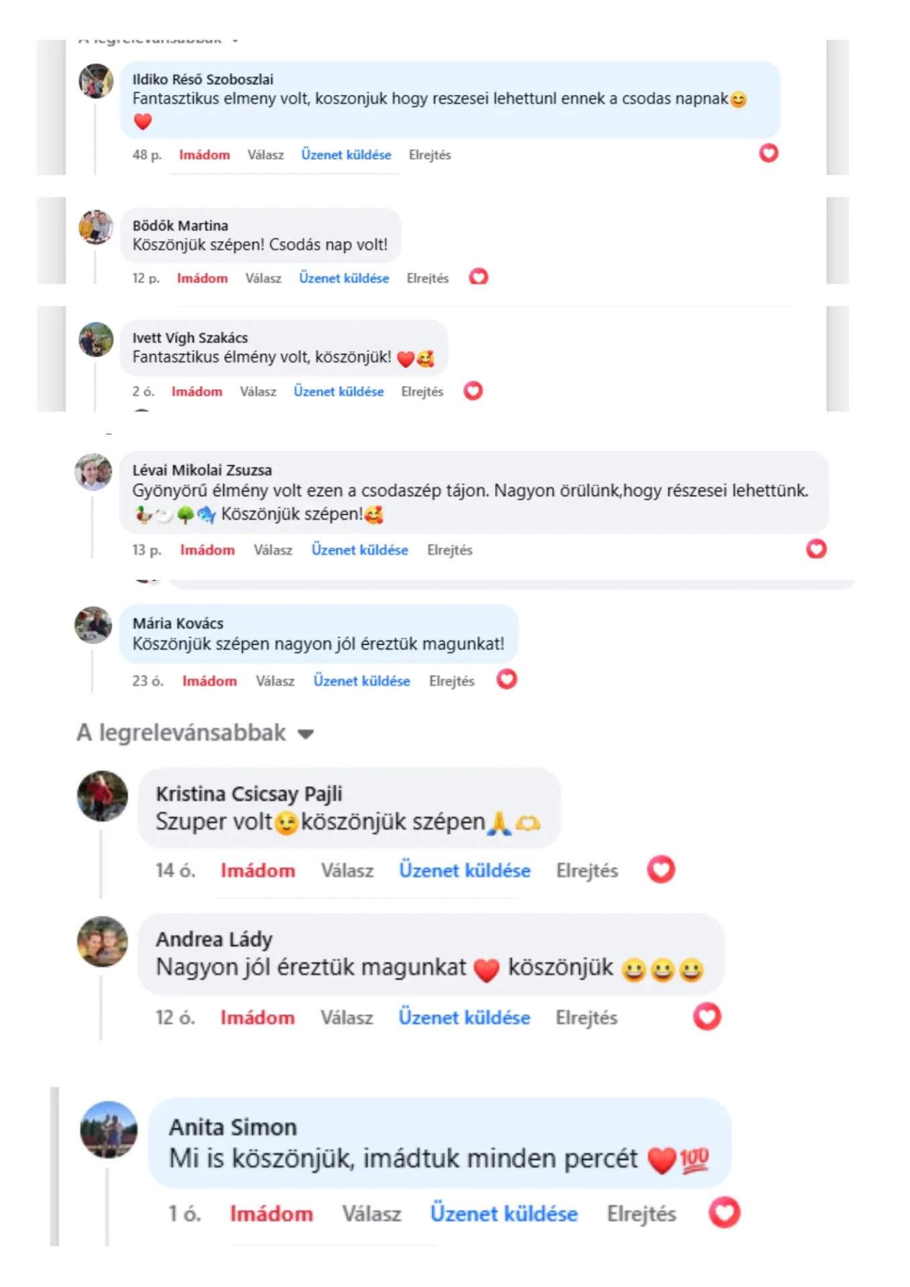Click Üzenet küldése under Lévai Mikolai Zsuzsa's comment

tap(359, 550)
